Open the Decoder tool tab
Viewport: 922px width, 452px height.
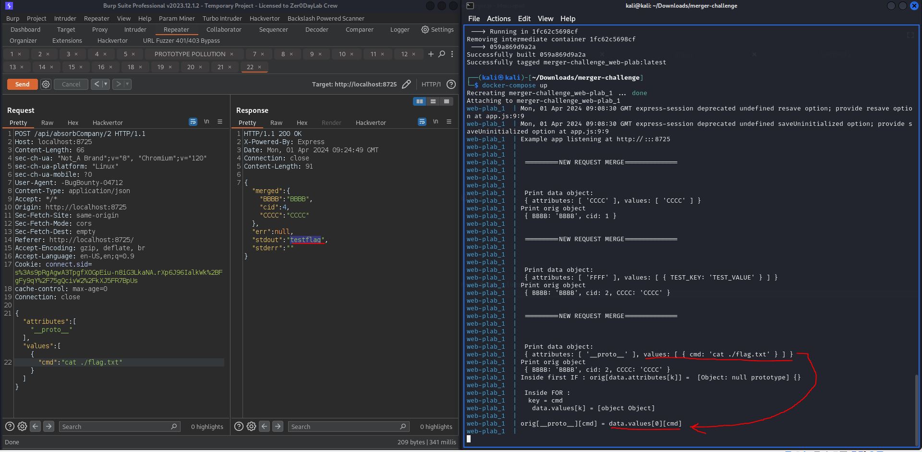tap(317, 29)
